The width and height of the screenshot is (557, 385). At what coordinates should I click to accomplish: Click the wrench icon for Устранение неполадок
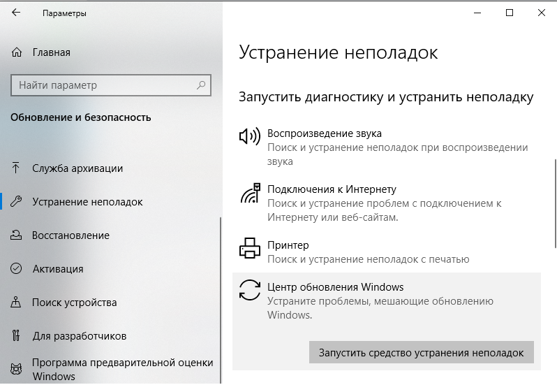[16, 201]
